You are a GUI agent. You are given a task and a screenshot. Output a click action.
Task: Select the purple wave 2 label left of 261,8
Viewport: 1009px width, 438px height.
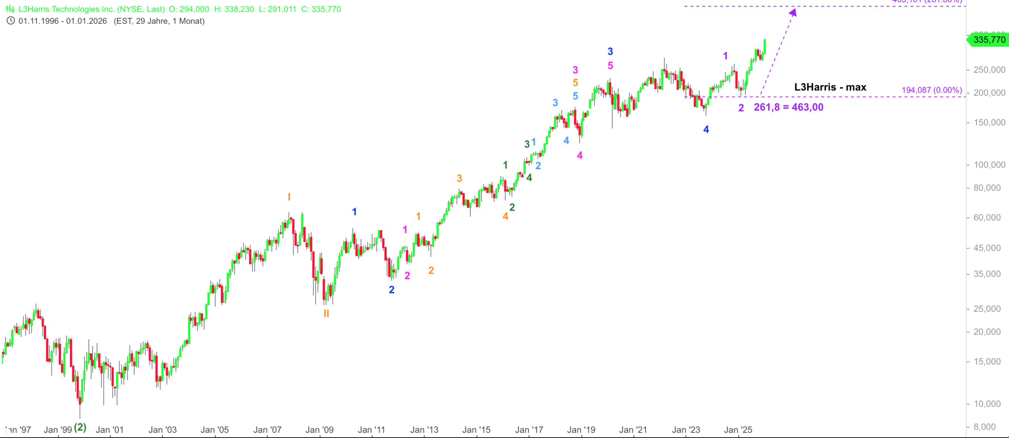[741, 108]
